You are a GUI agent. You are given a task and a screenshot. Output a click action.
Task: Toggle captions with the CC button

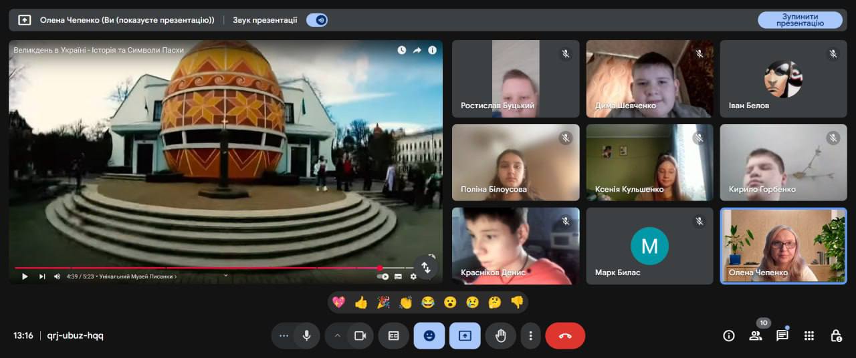coord(393,336)
